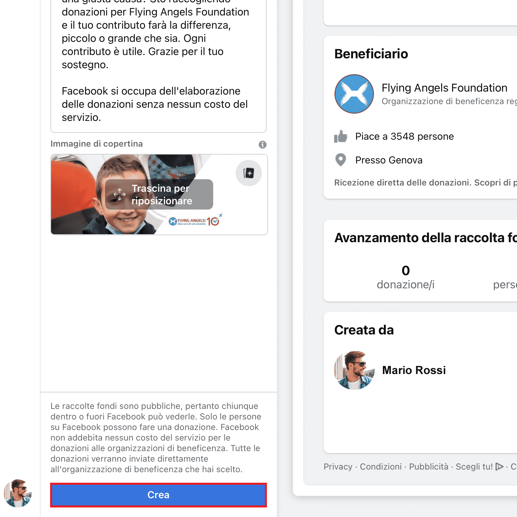Click the blue Crea button
Image resolution: width=517 pixels, height=517 pixels.
coord(158,495)
